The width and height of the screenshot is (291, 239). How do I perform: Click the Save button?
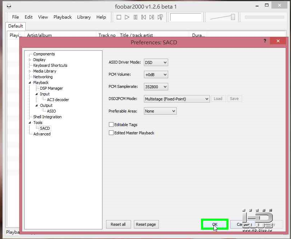click(x=234, y=99)
